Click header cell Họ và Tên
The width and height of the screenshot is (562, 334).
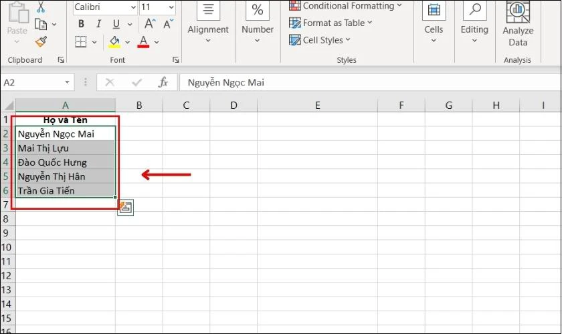click(x=66, y=120)
